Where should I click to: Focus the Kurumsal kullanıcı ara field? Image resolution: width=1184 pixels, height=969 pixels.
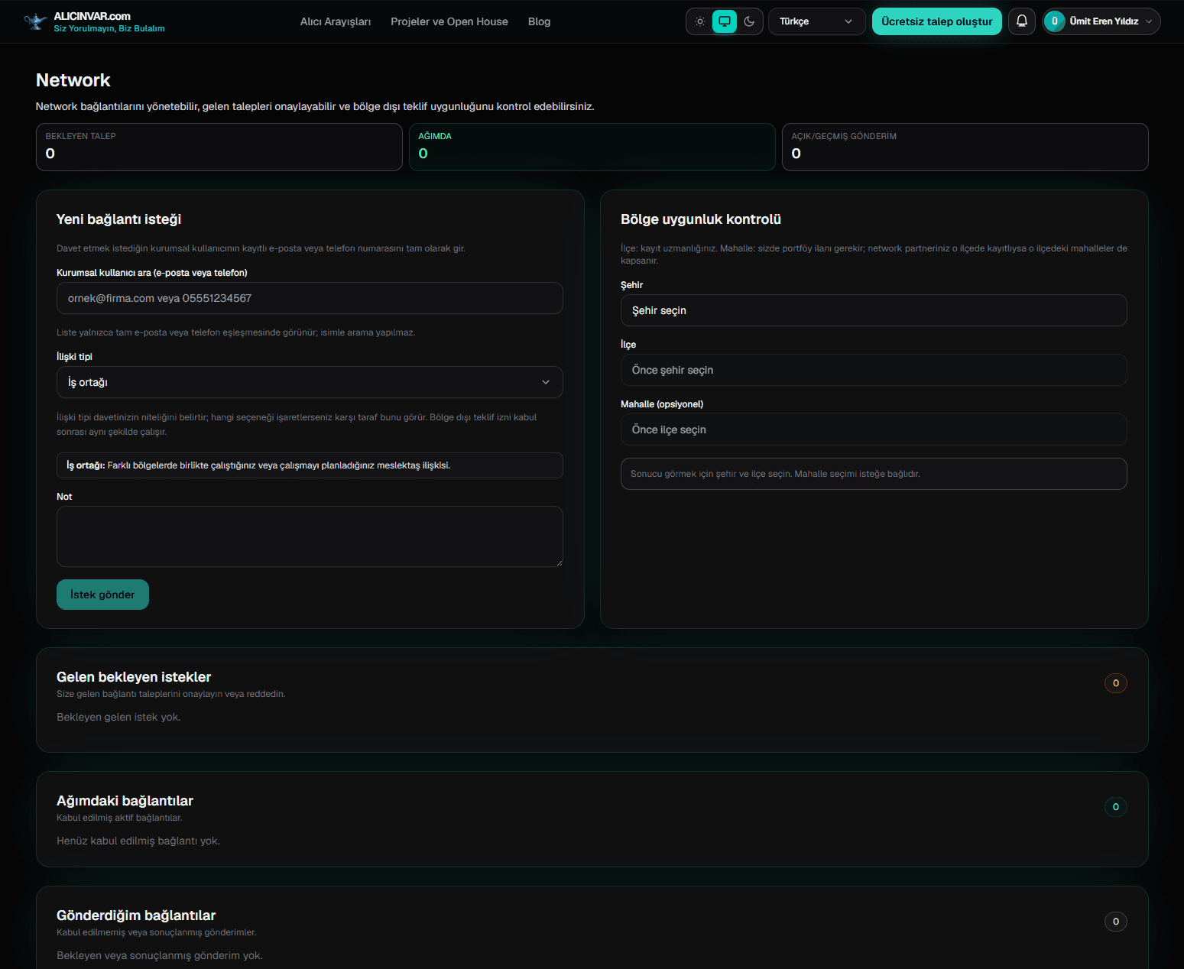(310, 298)
